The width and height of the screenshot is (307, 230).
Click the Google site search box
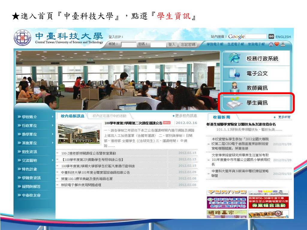pos(256,36)
